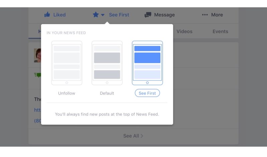
Task: Switch to the Videos tab
Action: (x=185, y=31)
